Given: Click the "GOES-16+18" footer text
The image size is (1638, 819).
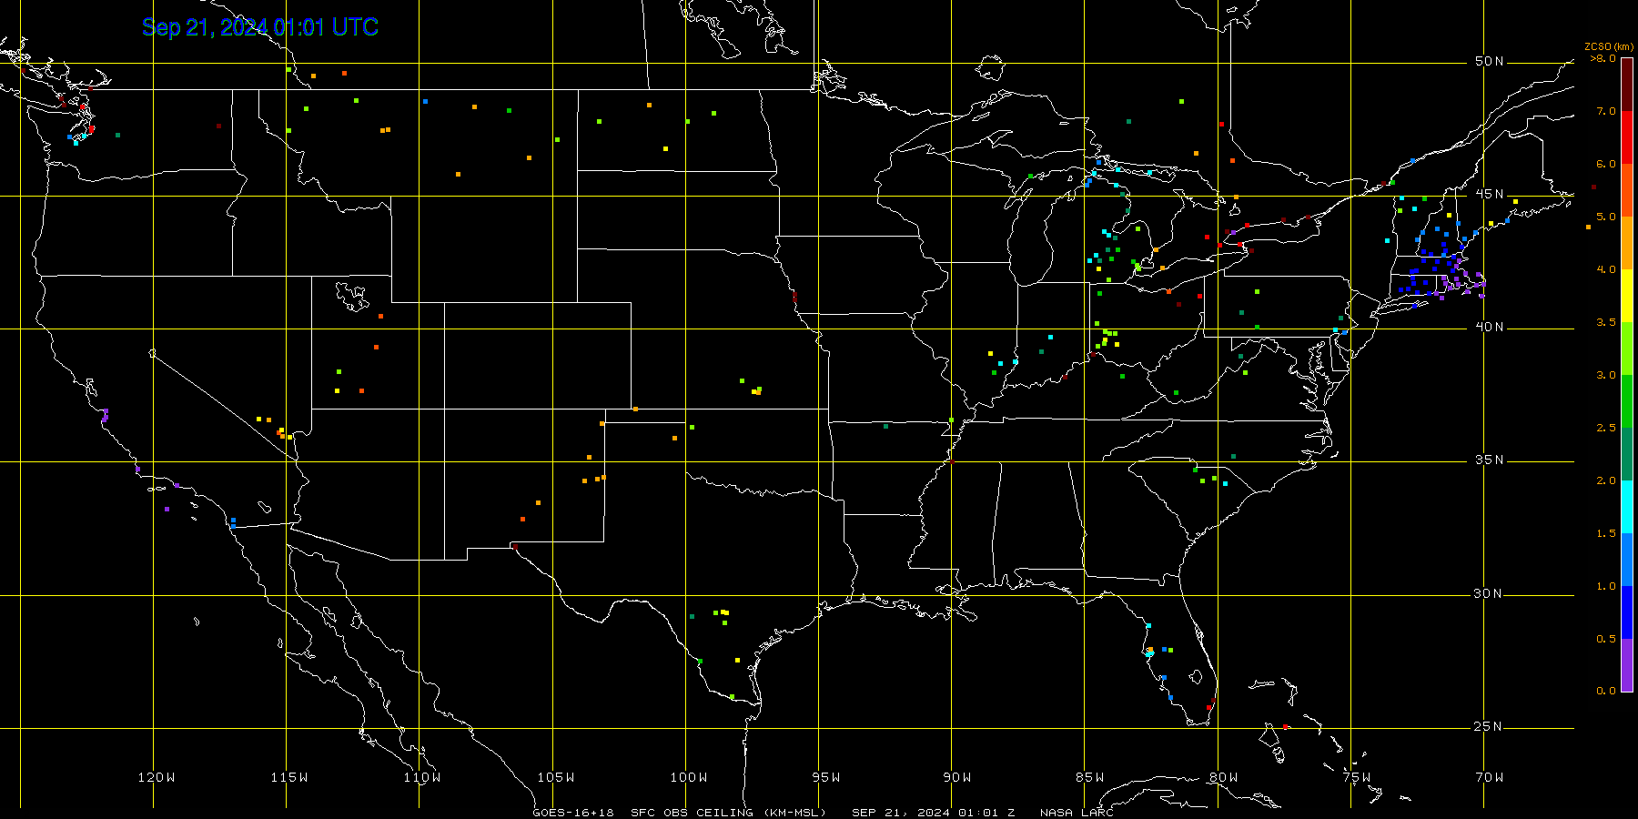Looking at the screenshot, I should pyautogui.click(x=573, y=813).
